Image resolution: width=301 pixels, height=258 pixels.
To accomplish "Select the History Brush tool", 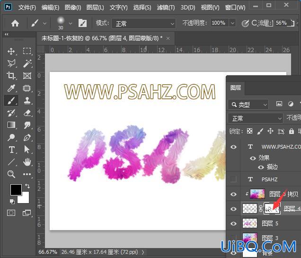I will pos(11,113).
